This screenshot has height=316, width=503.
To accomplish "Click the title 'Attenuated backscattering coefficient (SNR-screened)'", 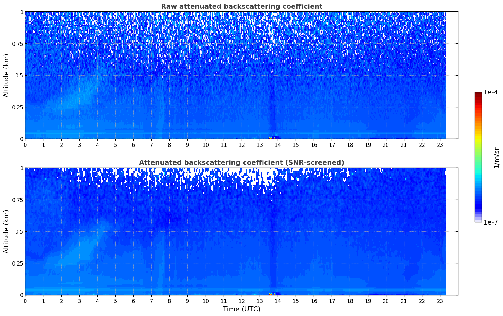I will (241, 163).
